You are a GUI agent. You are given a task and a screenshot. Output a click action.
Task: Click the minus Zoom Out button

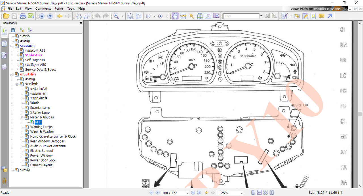click(148, 16)
